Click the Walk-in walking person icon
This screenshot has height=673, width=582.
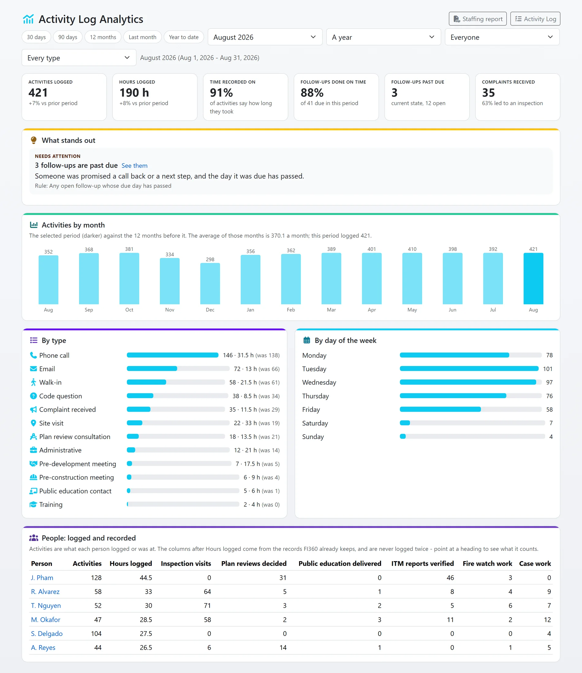point(33,382)
